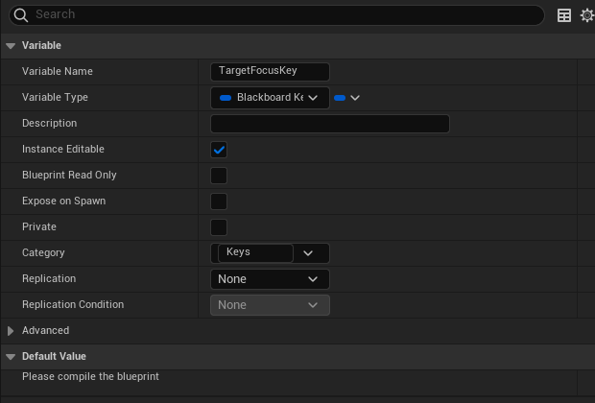
Task: Open the details settings gear icon
Action: click(x=586, y=15)
